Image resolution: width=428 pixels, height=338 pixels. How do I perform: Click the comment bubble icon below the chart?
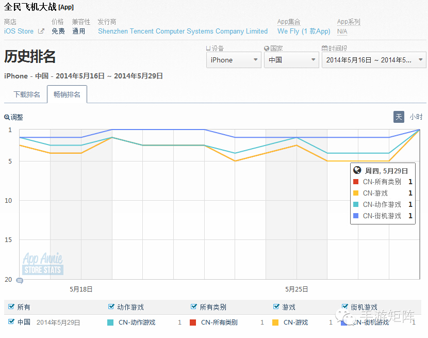[x=20, y=280]
